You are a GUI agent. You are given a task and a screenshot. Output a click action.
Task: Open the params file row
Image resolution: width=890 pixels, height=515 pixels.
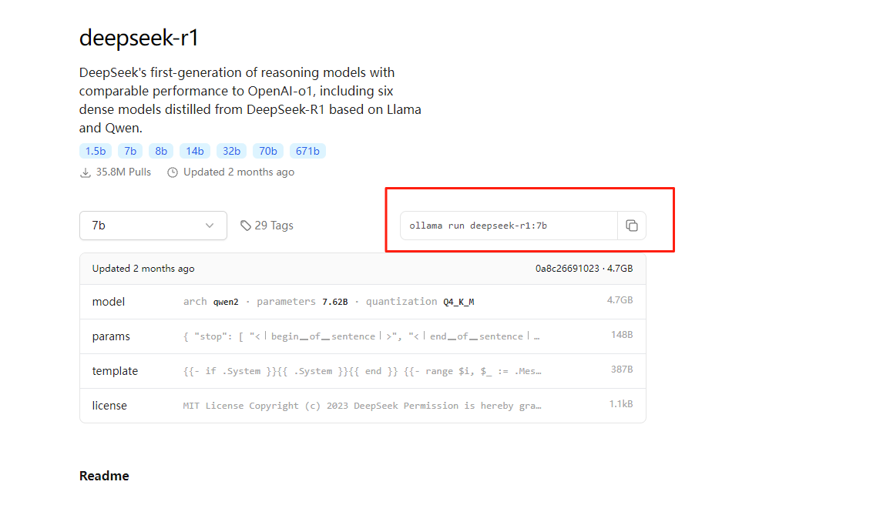[363, 336]
